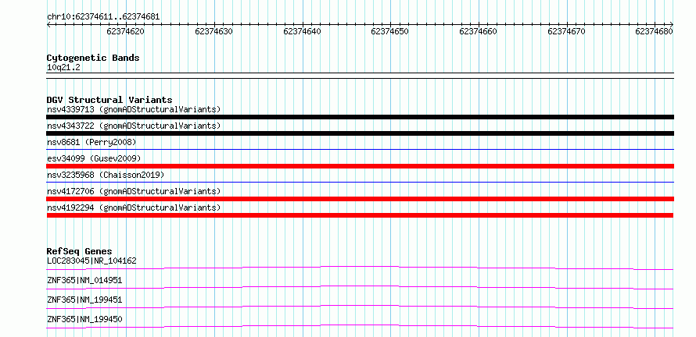Click ruler position 62374640
The image size is (696, 337).
[301, 31]
